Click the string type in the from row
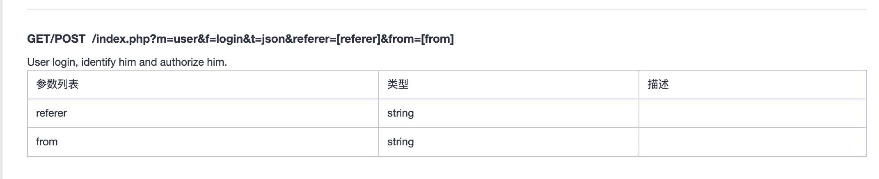This screenshot has width=879, height=179. (x=401, y=142)
